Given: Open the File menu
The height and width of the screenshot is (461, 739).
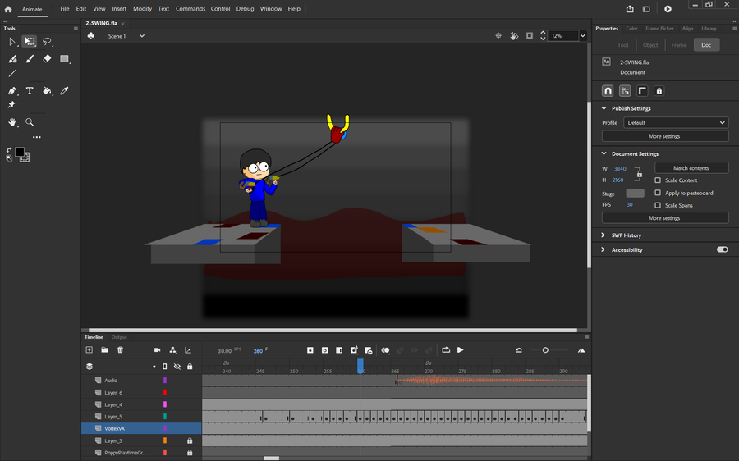Looking at the screenshot, I should (x=65, y=9).
